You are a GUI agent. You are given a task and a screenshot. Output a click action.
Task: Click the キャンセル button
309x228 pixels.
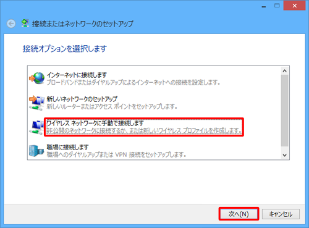(x=281, y=214)
